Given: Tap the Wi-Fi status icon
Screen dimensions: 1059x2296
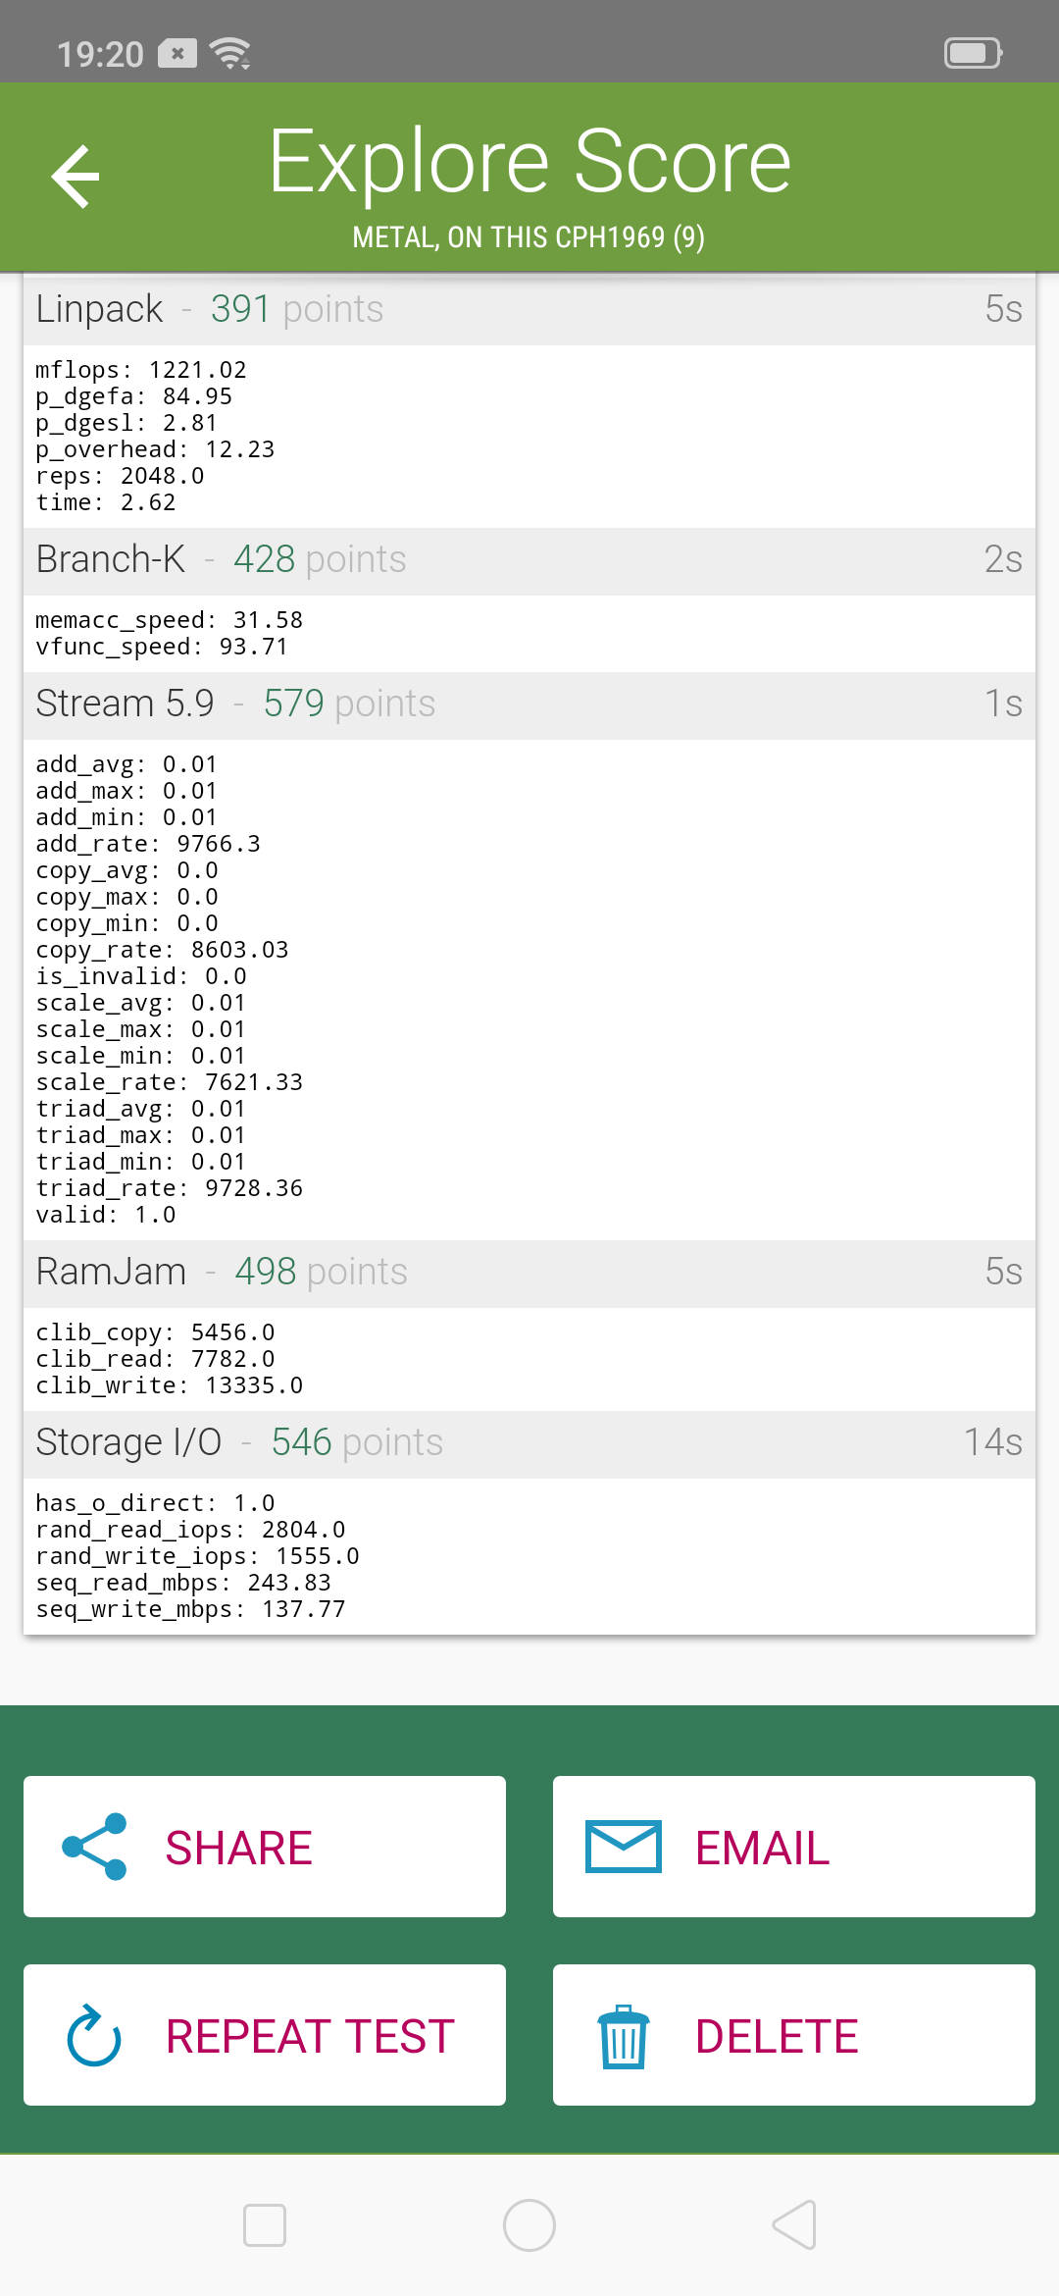Looking at the screenshot, I should coord(231,53).
